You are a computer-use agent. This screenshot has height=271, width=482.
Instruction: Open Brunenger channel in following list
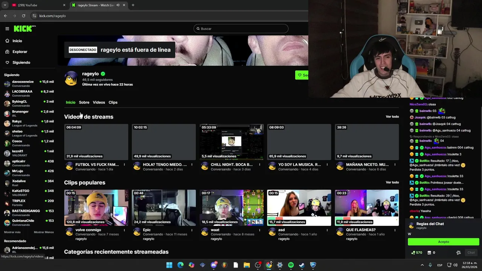[29, 113]
